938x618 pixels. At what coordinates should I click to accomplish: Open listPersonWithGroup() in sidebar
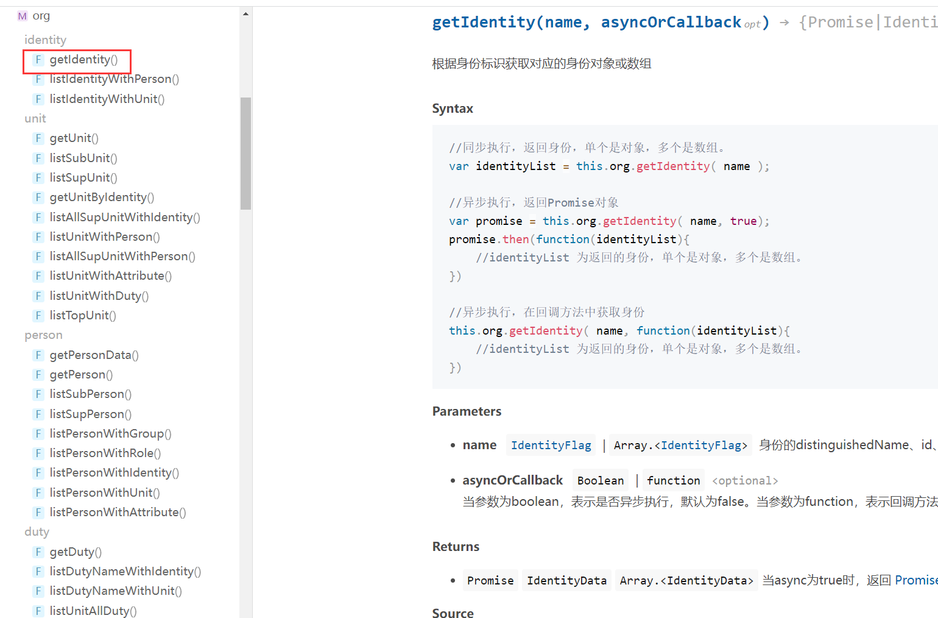click(x=110, y=433)
